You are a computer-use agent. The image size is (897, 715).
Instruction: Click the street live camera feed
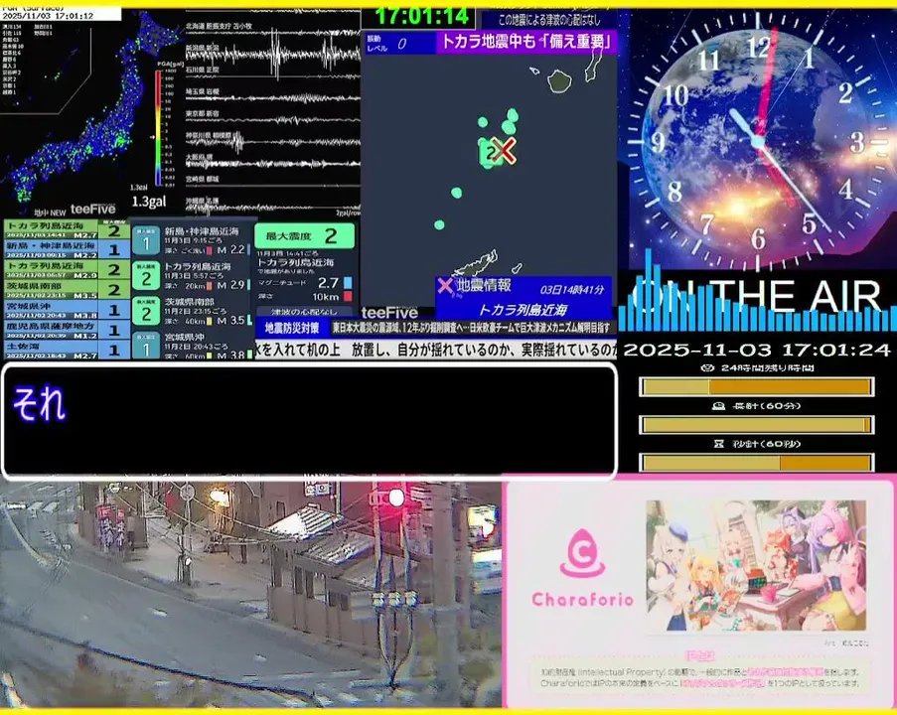click(250, 595)
